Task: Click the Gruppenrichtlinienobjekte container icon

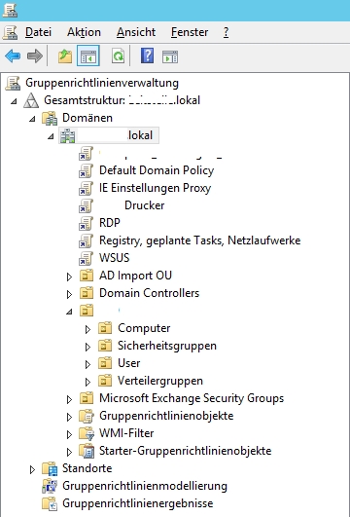Action: coord(87,416)
